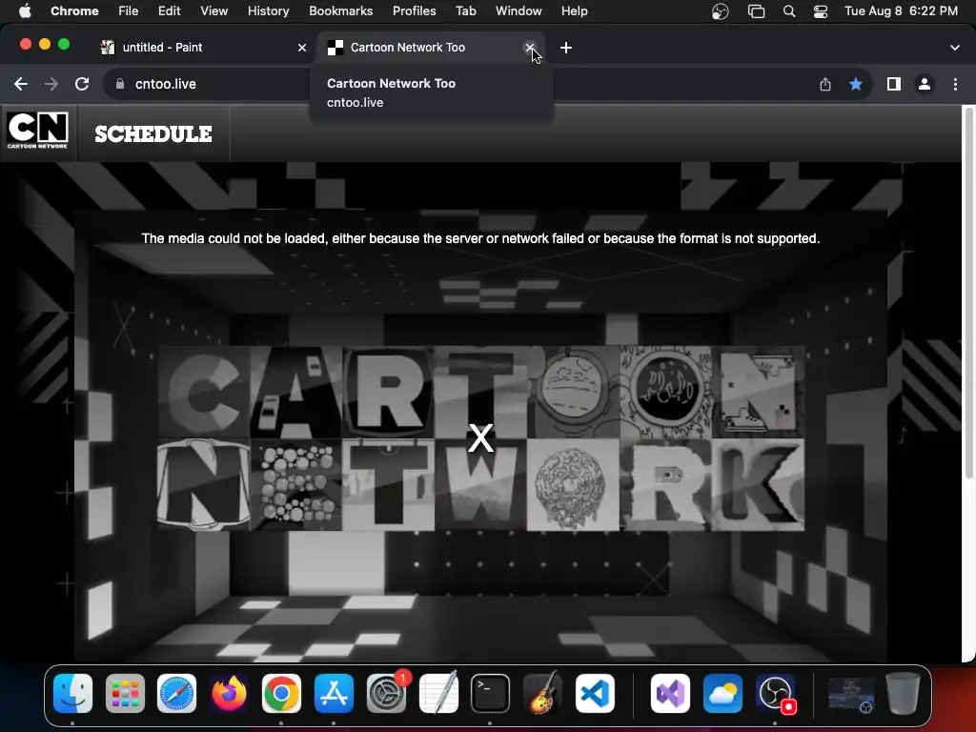
Task: View site info via the lock icon
Action: pyautogui.click(x=120, y=84)
